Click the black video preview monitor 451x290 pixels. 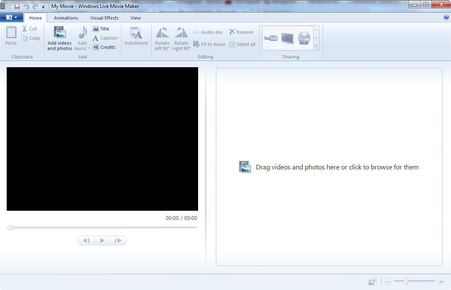point(102,139)
